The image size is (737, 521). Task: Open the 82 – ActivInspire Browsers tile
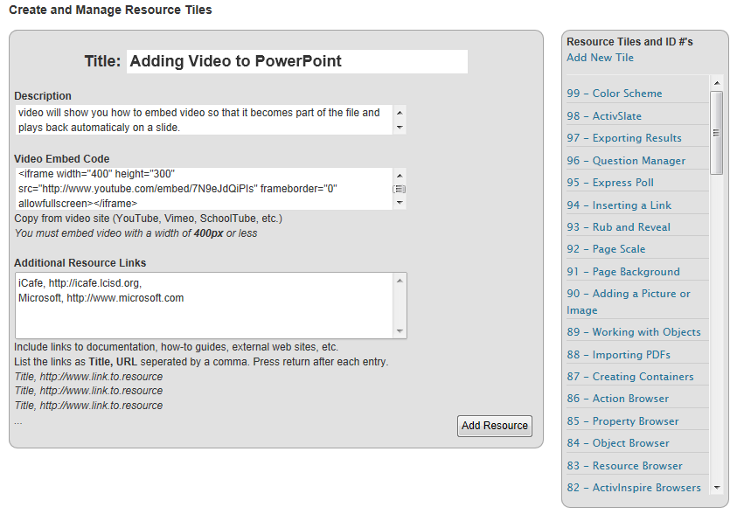pyautogui.click(x=634, y=488)
